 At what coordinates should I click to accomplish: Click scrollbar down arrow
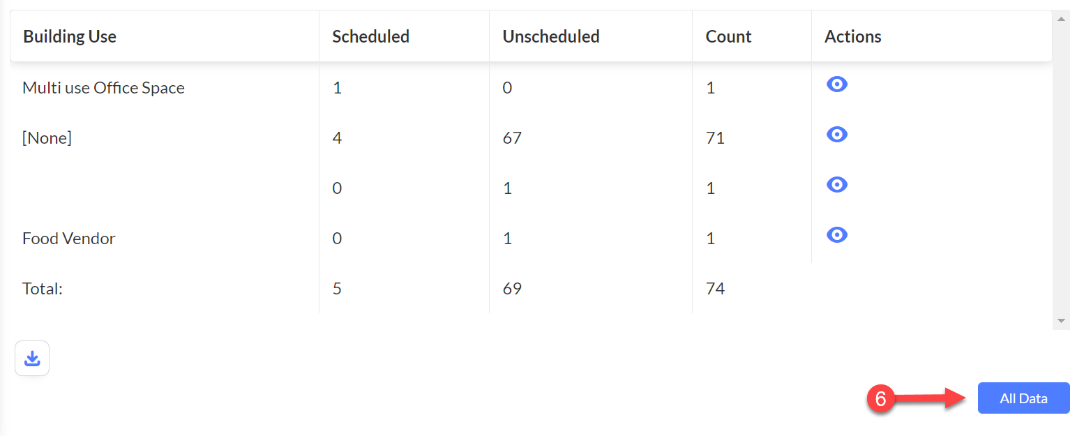1061,321
